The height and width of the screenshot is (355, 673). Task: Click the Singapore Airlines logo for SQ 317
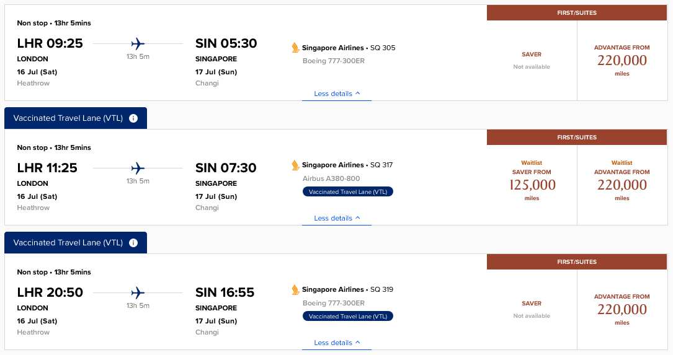pos(295,165)
